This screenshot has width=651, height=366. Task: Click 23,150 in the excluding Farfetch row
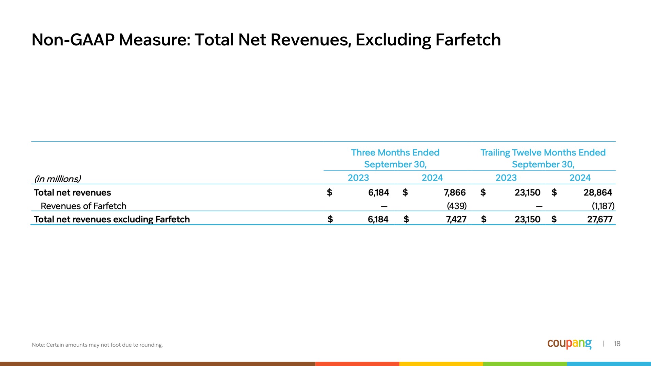[527, 220]
